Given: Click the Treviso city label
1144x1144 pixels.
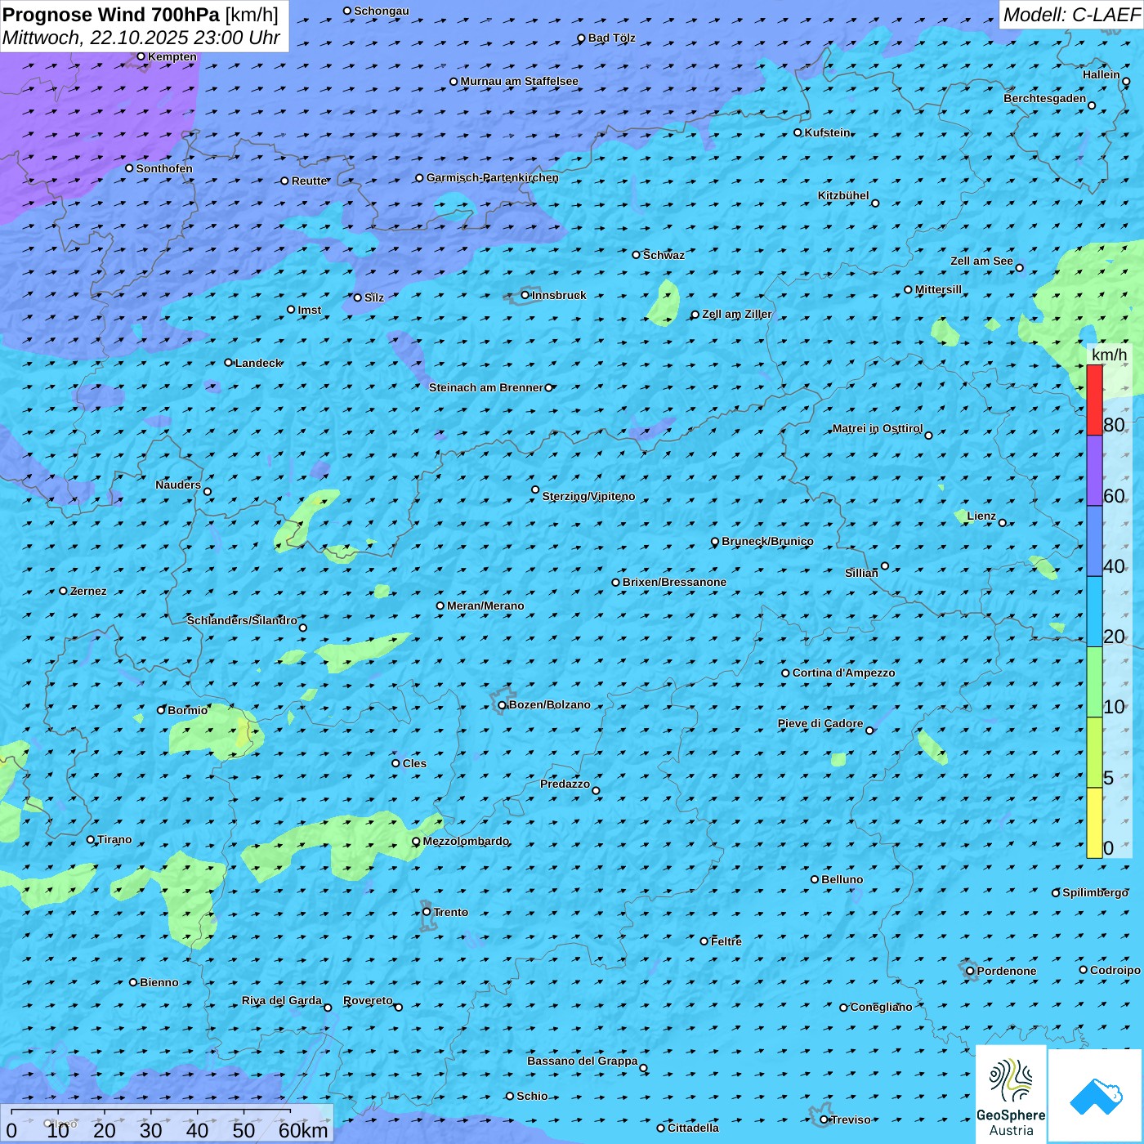Looking at the screenshot, I should 851,1119.
